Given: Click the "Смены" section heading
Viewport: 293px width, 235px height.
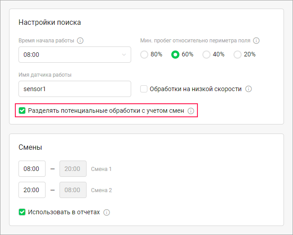Looking at the screenshot, I should tap(30, 147).
